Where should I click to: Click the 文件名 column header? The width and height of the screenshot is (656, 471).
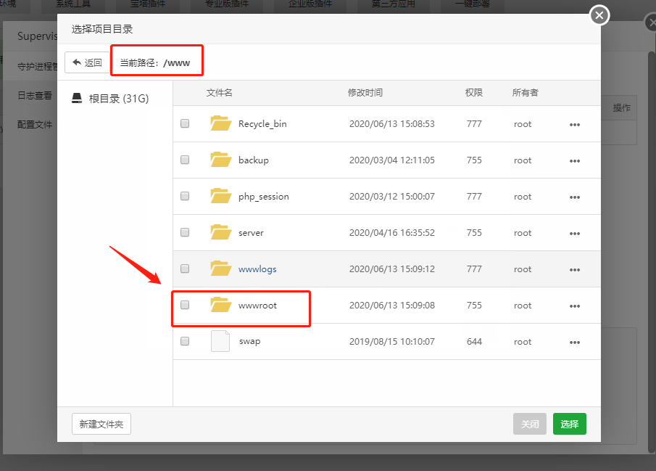point(219,93)
